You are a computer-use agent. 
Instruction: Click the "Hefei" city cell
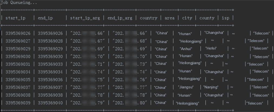pos(211,48)
